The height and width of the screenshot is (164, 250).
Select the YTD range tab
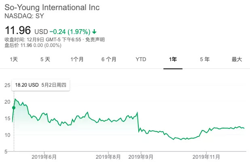(141, 59)
